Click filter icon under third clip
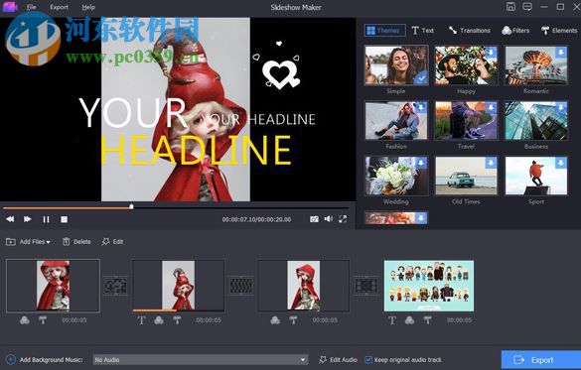Screen dimensions: 581x370 coord(275,320)
